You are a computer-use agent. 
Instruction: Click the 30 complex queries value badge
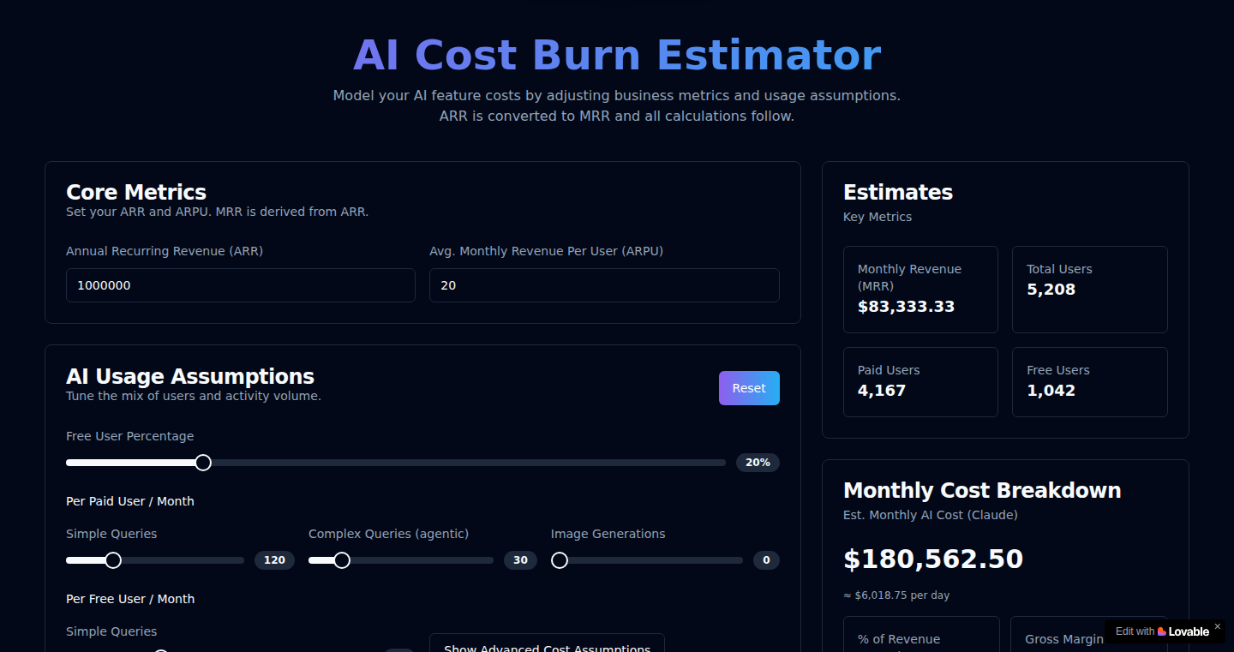coord(520,560)
